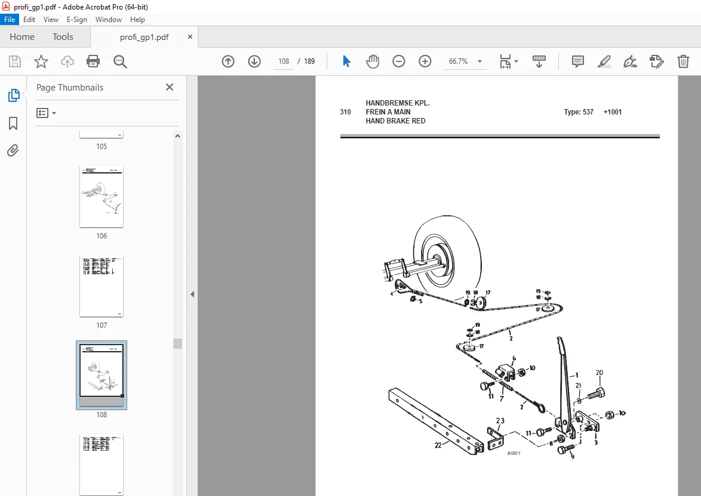Delete the page with the trash icon
Viewport: 701px width, 496px height.
683,61
